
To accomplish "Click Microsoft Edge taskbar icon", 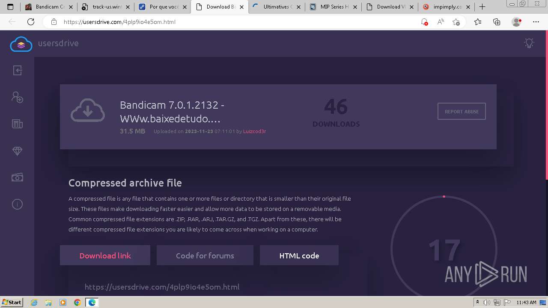I will tap(92, 302).
